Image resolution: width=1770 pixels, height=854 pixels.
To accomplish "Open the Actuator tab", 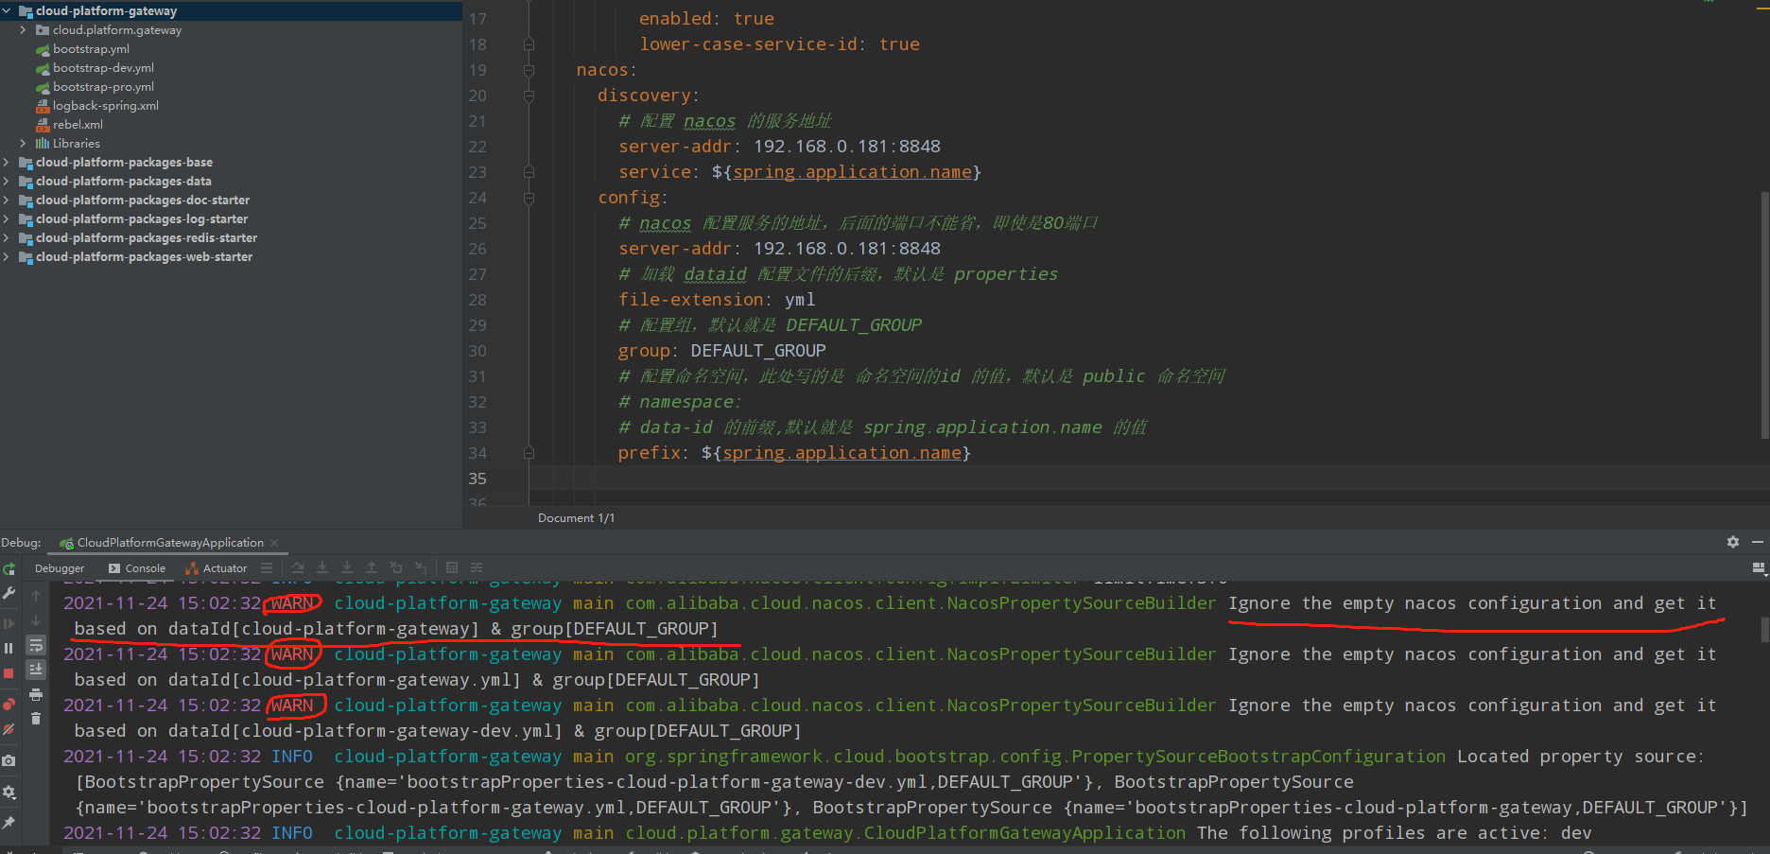I will click(x=217, y=568).
